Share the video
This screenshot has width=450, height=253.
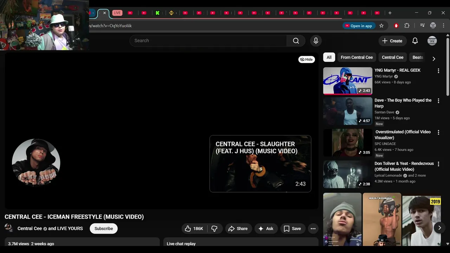238,228
